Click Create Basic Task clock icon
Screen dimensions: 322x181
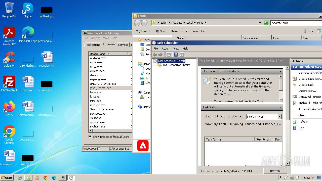pos(295,79)
